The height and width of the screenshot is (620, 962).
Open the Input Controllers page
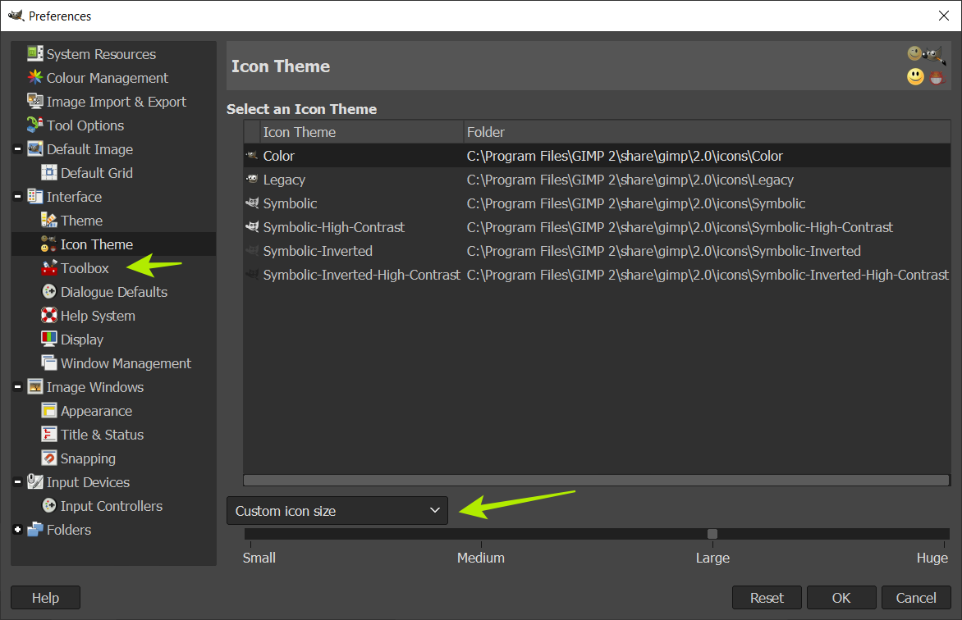tap(111, 506)
